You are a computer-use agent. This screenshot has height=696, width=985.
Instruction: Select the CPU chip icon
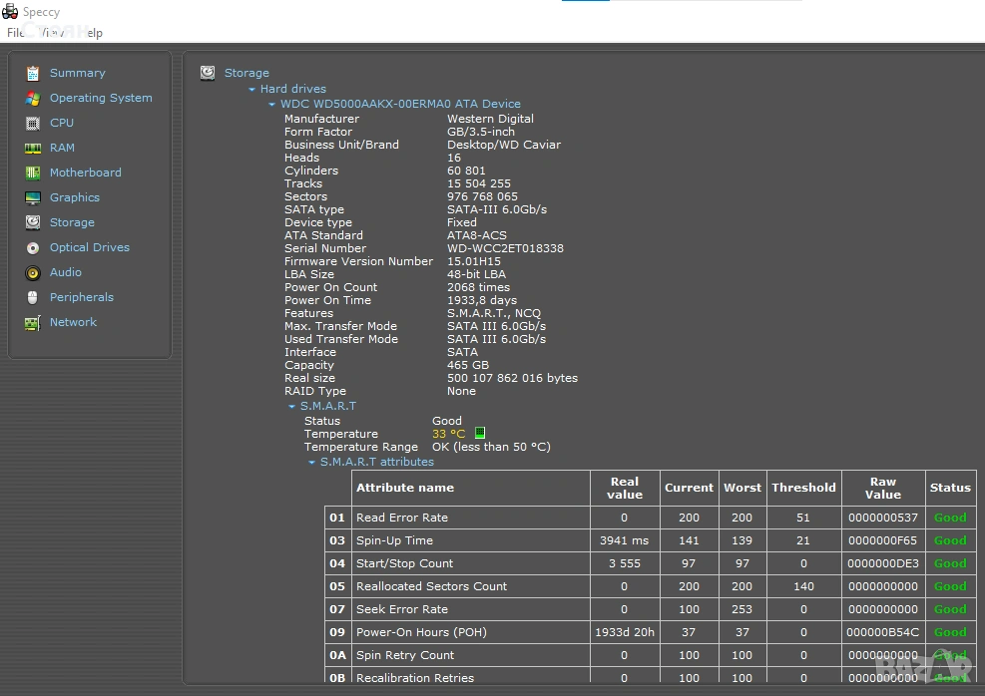click(33, 123)
